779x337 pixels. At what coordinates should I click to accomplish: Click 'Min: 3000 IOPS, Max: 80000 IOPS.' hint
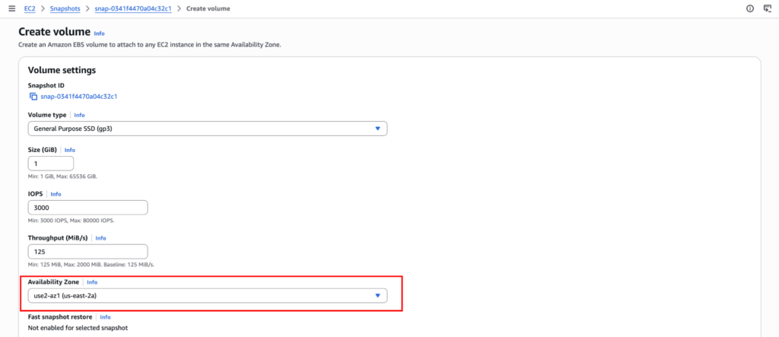click(x=71, y=220)
